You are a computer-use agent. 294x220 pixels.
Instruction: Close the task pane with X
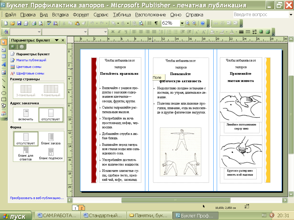click(63, 40)
